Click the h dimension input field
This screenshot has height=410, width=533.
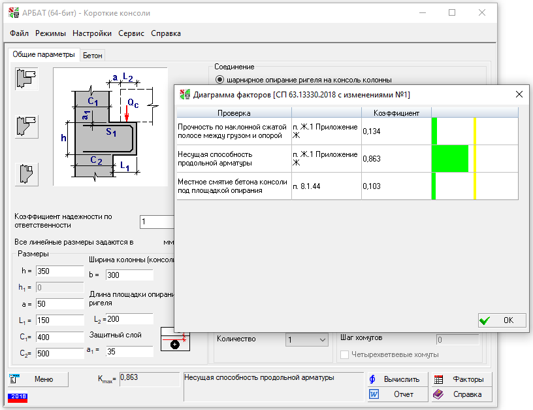59,271
